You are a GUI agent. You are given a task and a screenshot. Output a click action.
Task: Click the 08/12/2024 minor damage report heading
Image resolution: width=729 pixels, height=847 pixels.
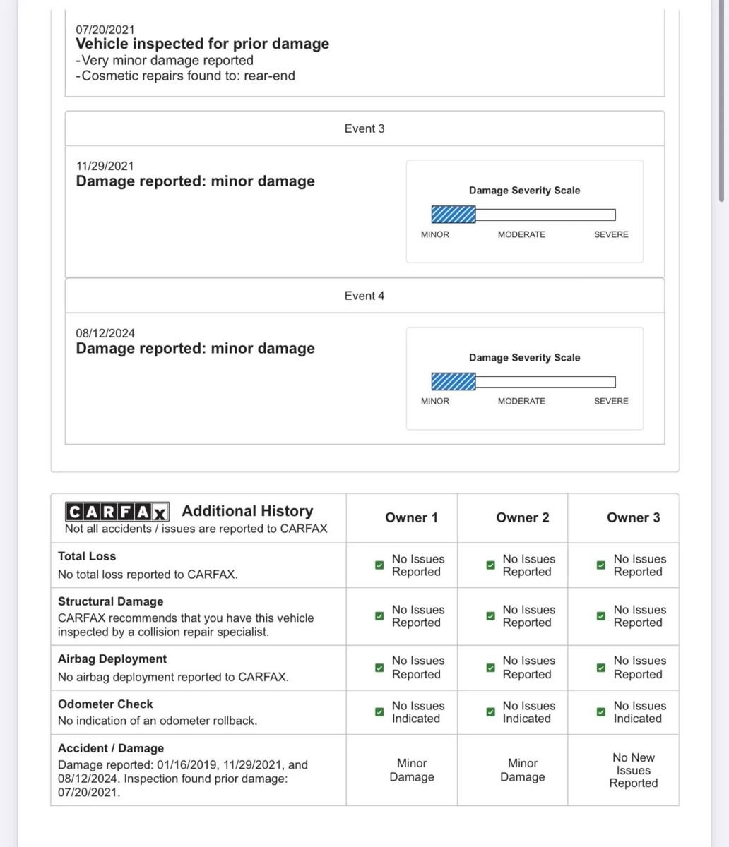pyautogui.click(x=195, y=348)
